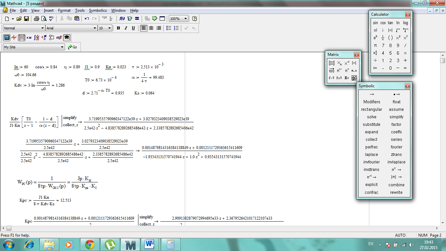Open the print preview

pos(44,19)
